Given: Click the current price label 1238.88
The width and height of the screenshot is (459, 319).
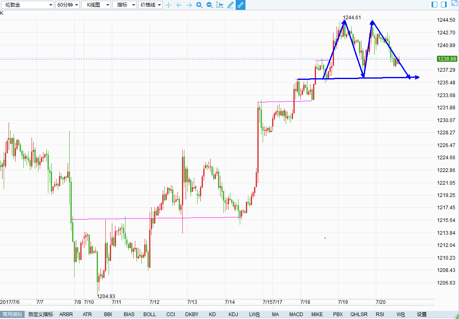Looking at the screenshot, I should (446, 59).
